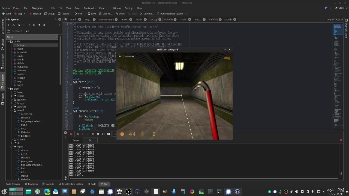Go back in File System panel
The width and height of the screenshot is (349, 196).
(x=8, y=25)
